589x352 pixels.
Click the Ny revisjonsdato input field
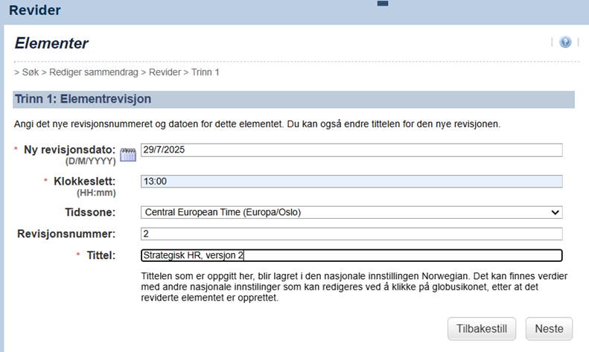351,150
